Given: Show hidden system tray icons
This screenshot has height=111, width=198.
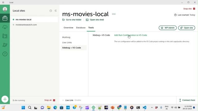Looking at the screenshot, I should click(152, 108).
